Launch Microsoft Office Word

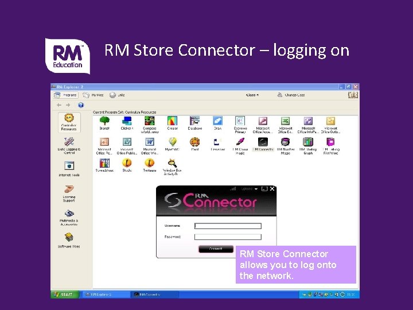click(x=150, y=146)
